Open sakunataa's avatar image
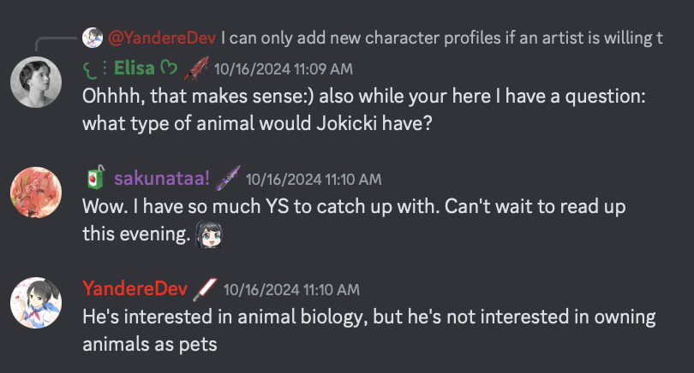 [36, 192]
